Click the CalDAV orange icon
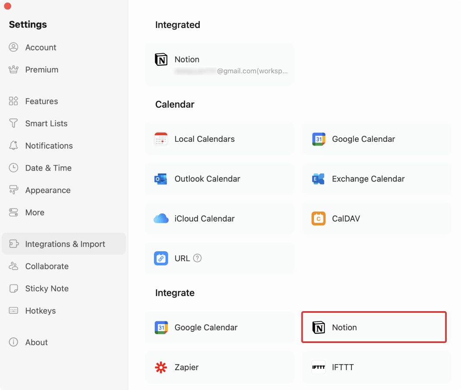 318,218
